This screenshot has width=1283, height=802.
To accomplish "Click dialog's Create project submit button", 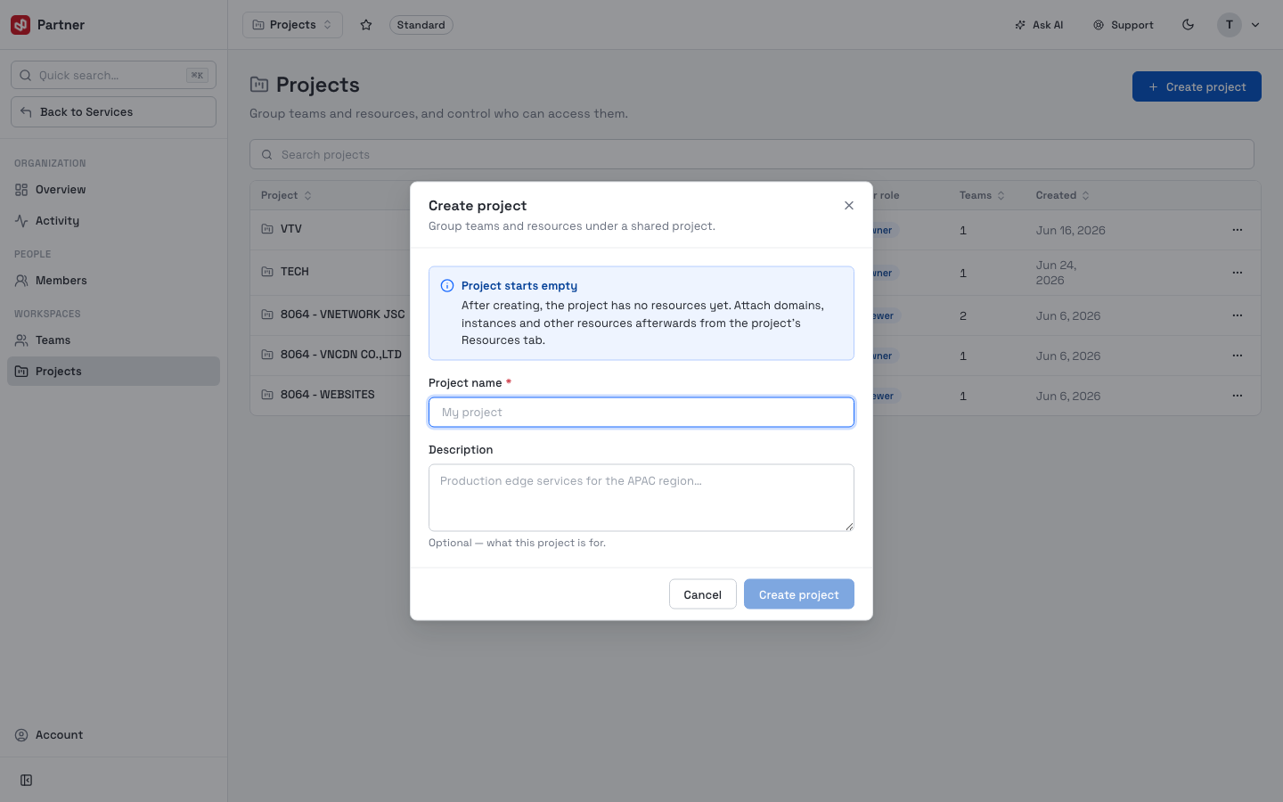I will pyautogui.click(x=799, y=594).
